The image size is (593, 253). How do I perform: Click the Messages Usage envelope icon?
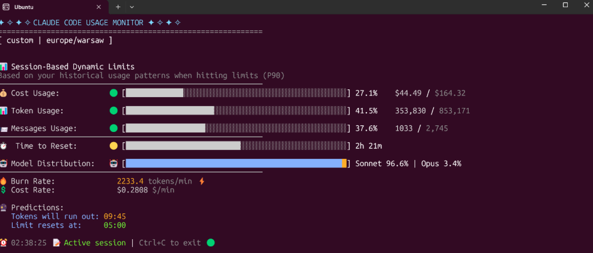point(4,128)
